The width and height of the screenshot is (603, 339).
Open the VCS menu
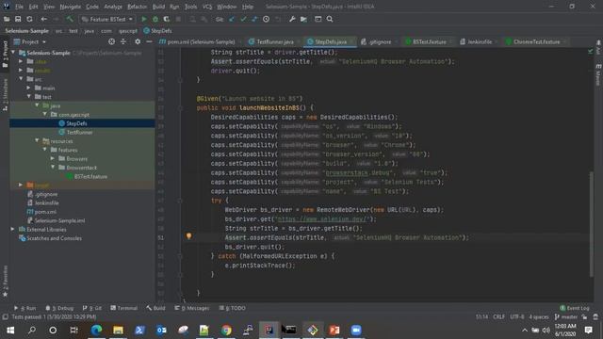pyautogui.click(x=207, y=7)
